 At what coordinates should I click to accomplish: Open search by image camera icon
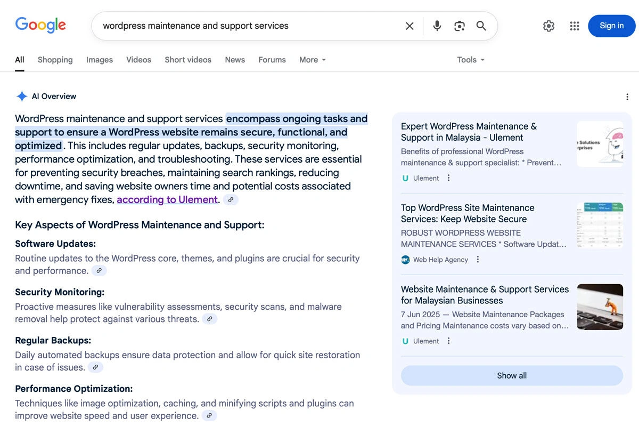coord(460,26)
